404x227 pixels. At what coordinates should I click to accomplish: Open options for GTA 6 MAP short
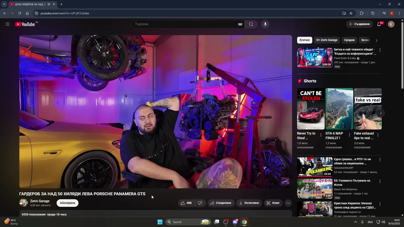pyautogui.click(x=349, y=135)
